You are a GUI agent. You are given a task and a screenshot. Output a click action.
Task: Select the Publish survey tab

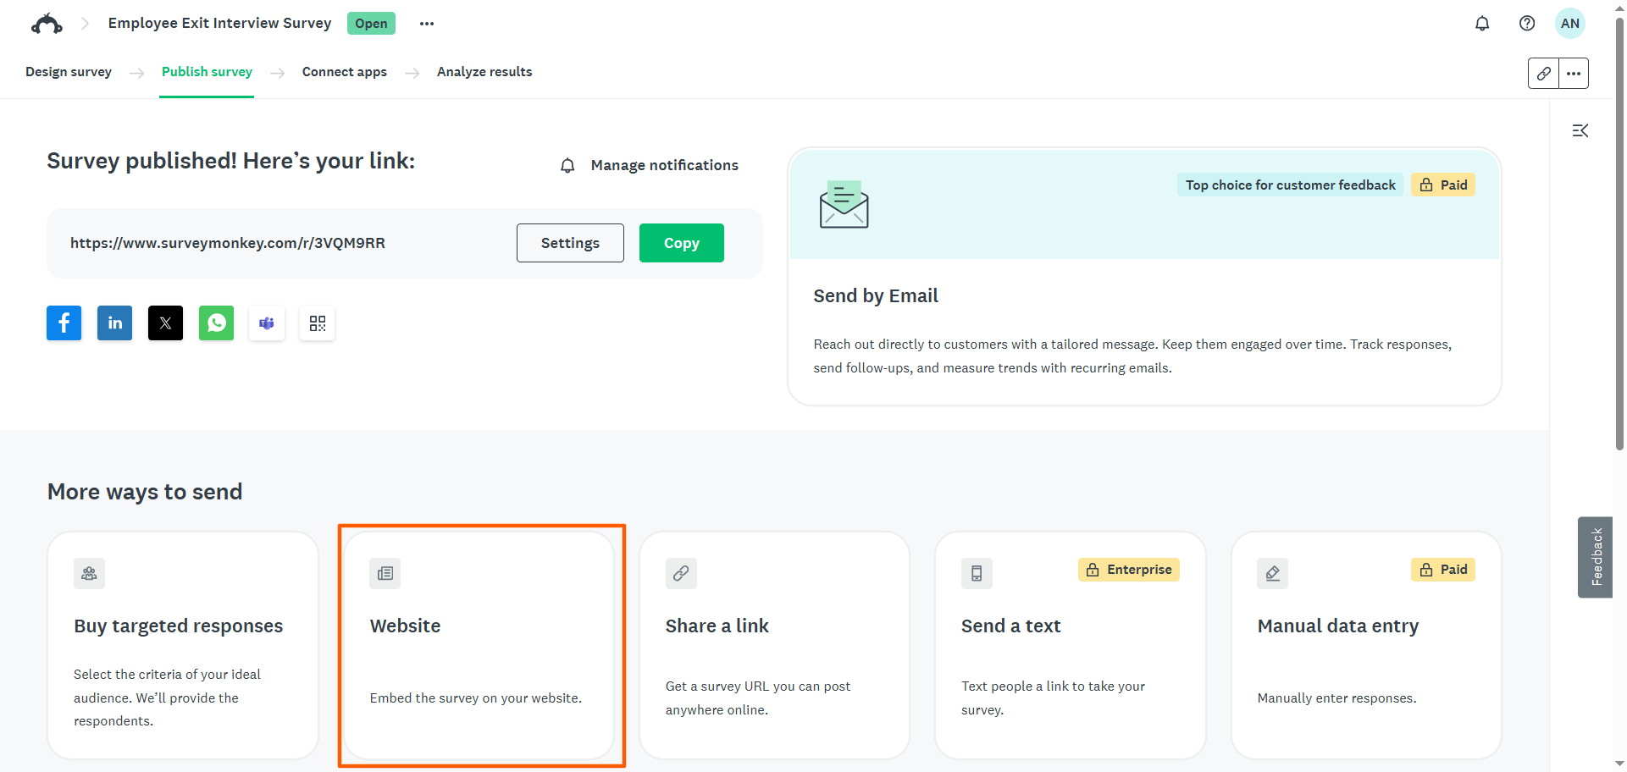point(207,72)
